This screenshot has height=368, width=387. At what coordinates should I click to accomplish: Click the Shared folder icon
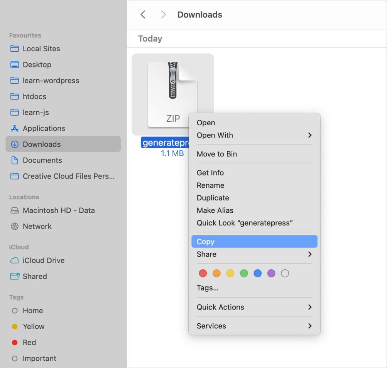15,276
